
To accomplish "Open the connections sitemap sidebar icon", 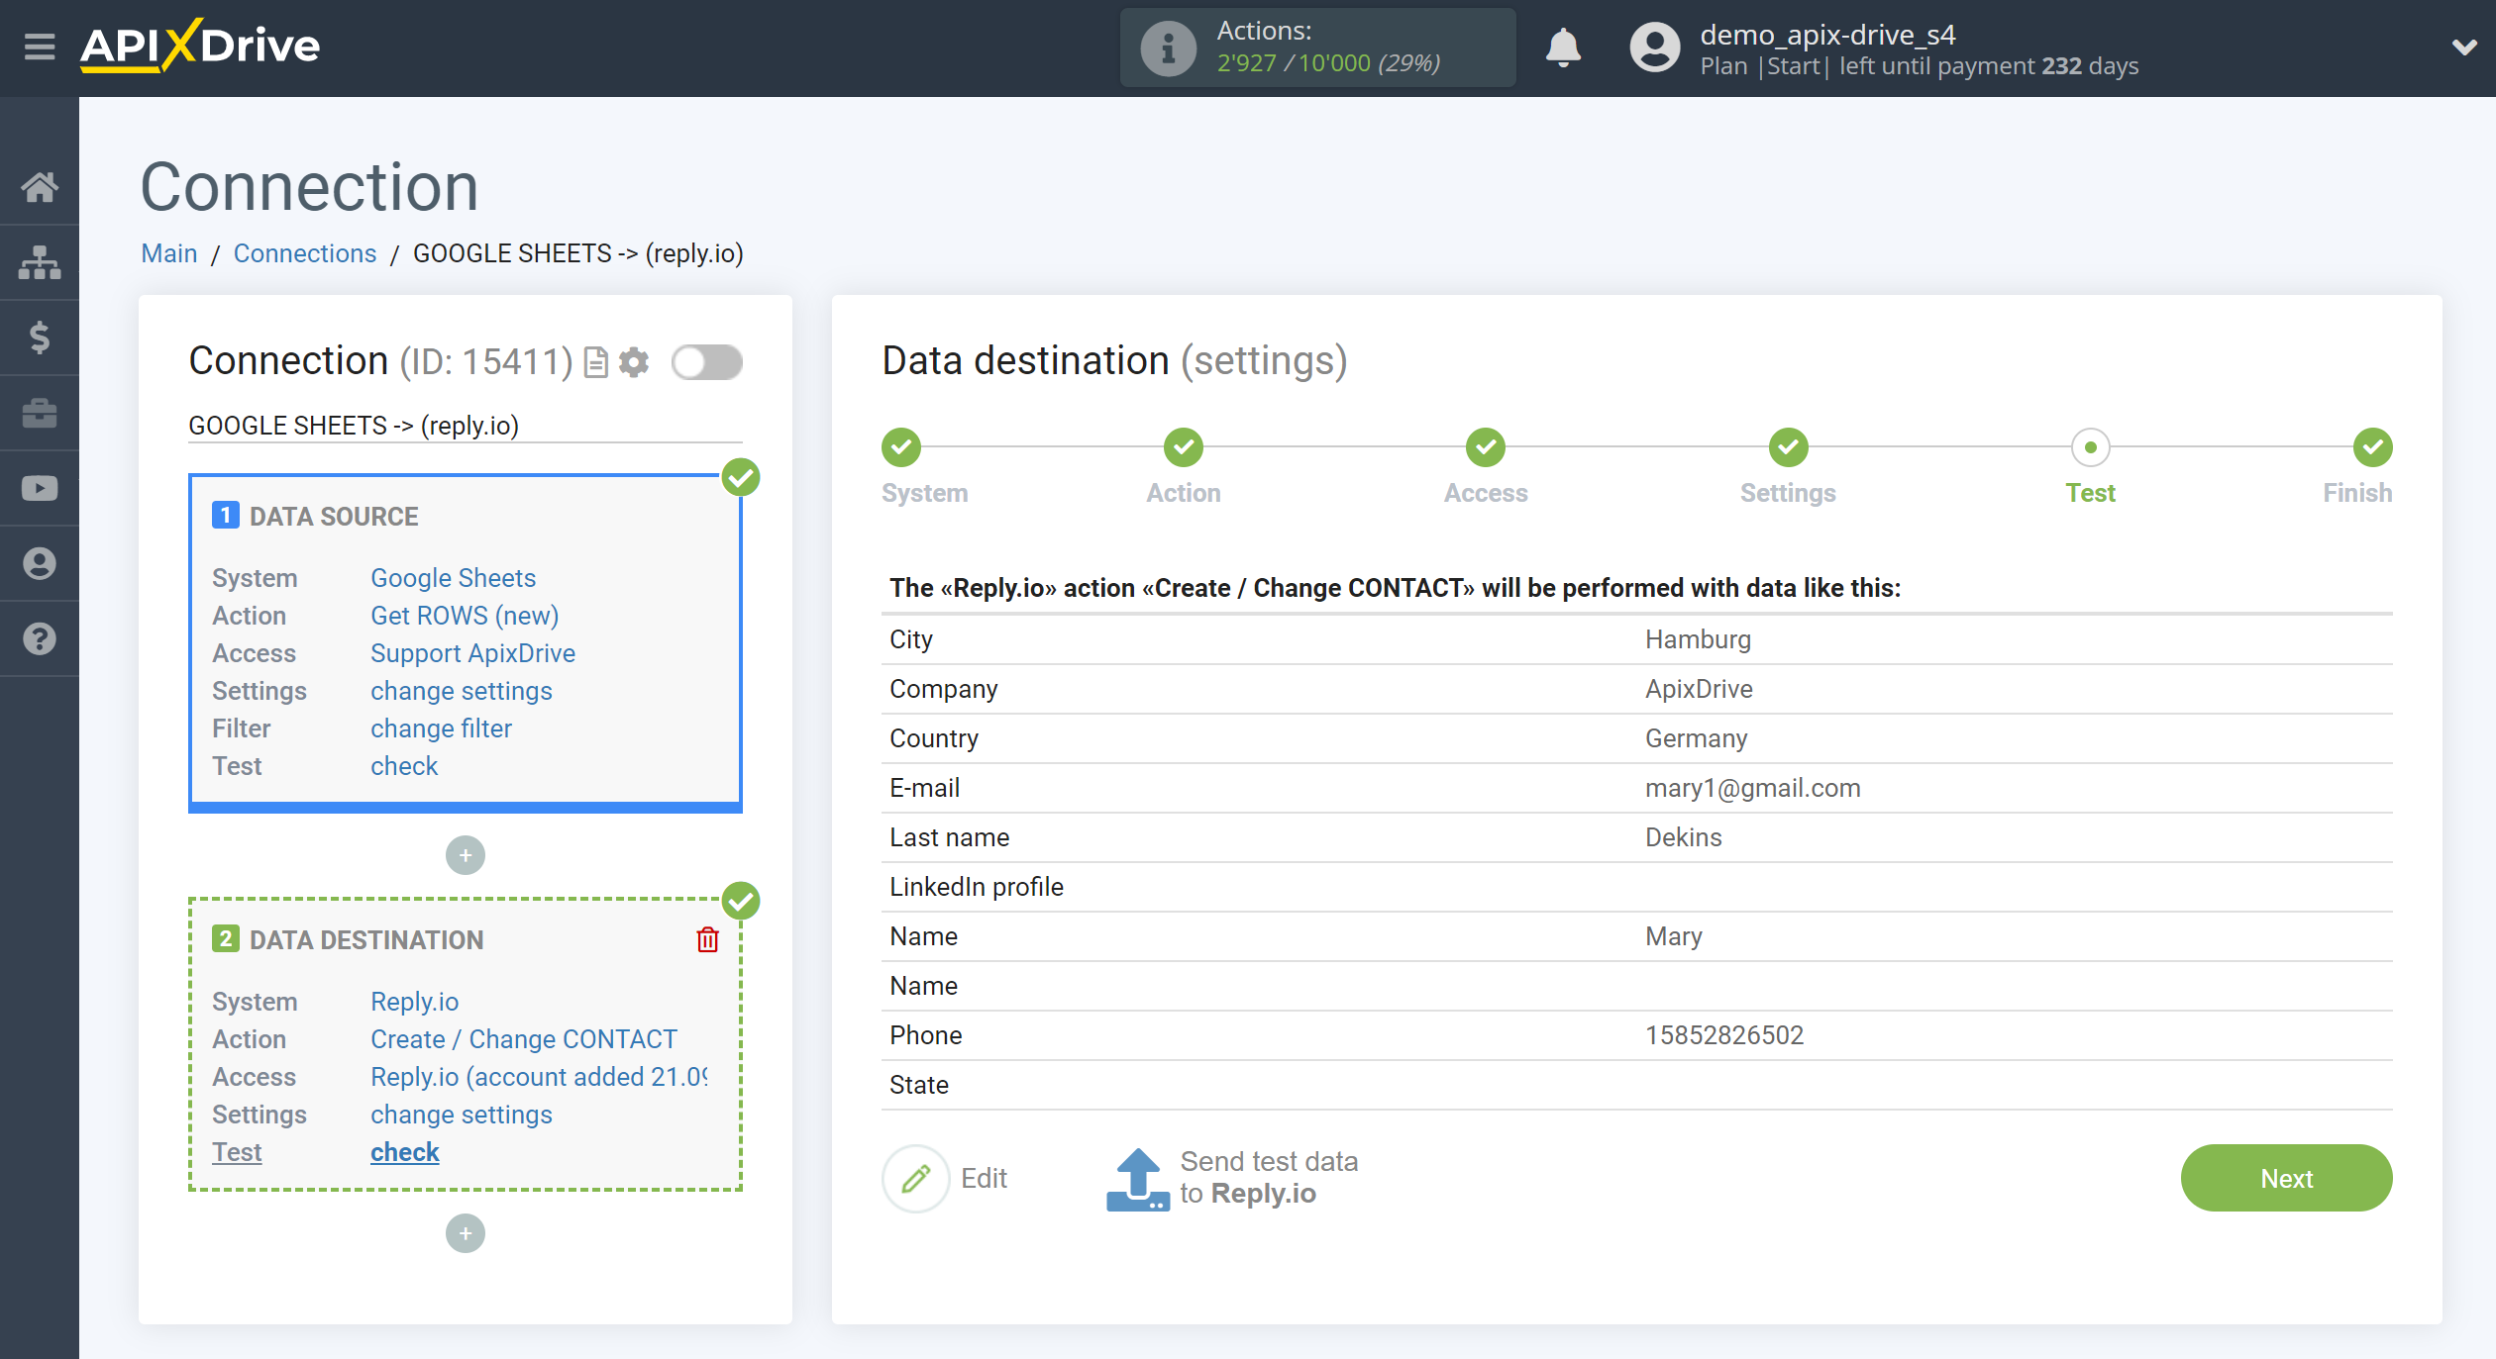I will [x=40, y=262].
